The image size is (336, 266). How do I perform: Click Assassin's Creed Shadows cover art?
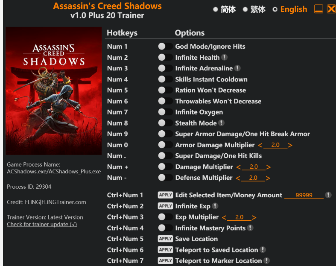pos(53,91)
